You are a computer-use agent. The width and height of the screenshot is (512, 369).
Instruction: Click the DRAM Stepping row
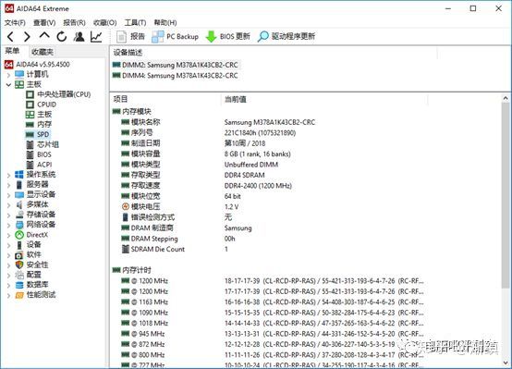pyautogui.click(x=178, y=239)
